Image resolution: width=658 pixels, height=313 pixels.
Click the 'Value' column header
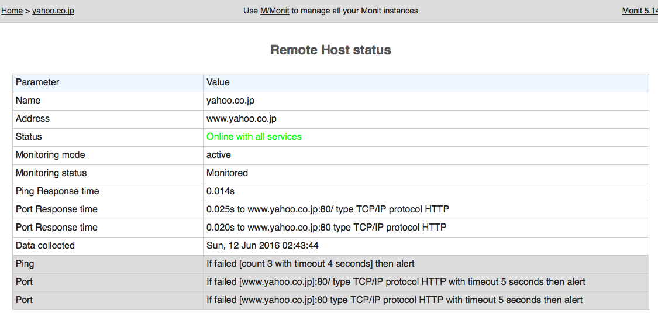click(426, 82)
